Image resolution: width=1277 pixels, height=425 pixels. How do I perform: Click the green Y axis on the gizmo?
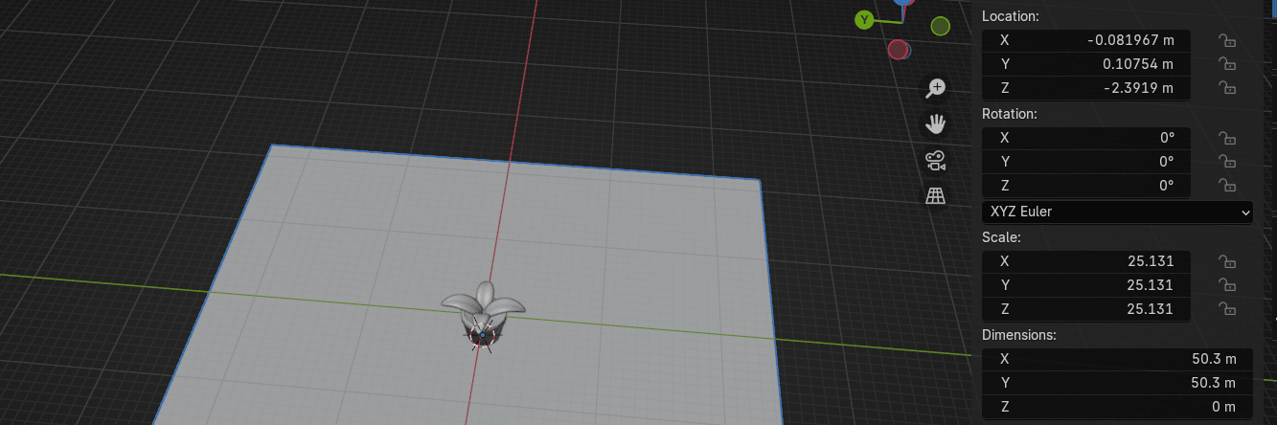tap(865, 20)
